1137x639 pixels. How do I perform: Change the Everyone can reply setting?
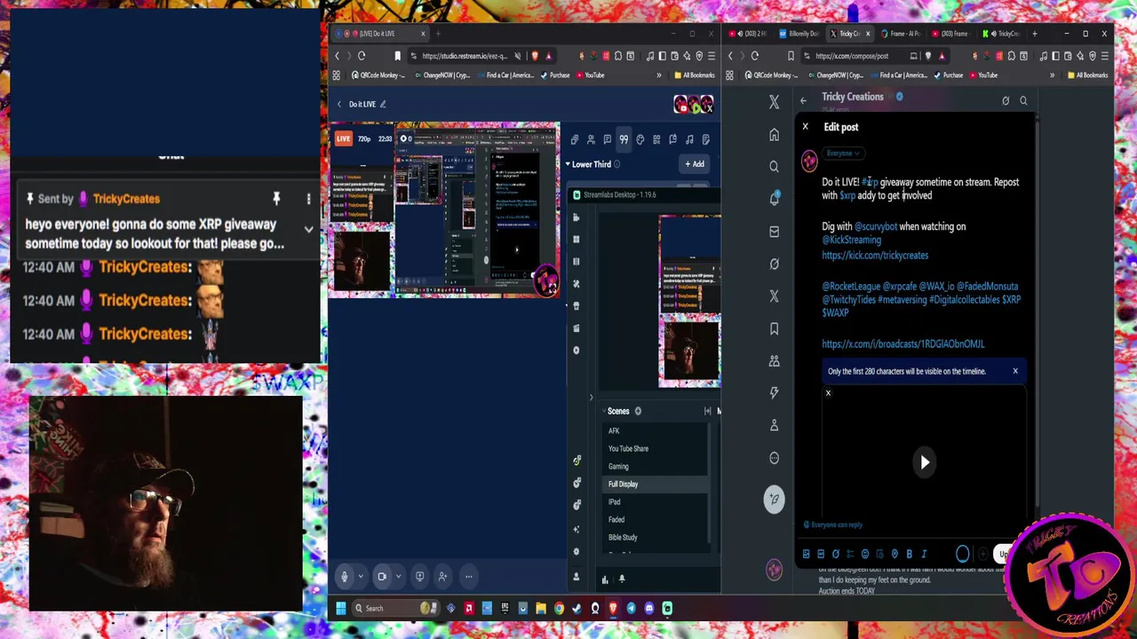(833, 525)
